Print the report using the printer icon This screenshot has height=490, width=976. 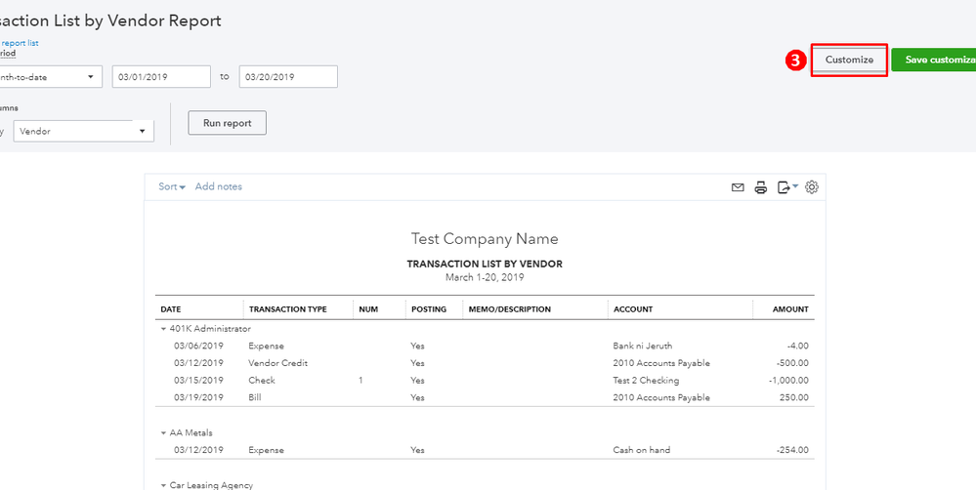point(761,187)
